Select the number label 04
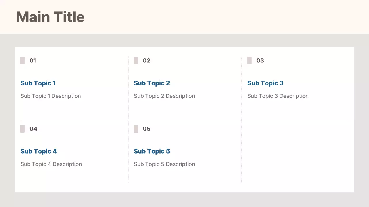This screenshot has height=207, width=369. [33, 129]
